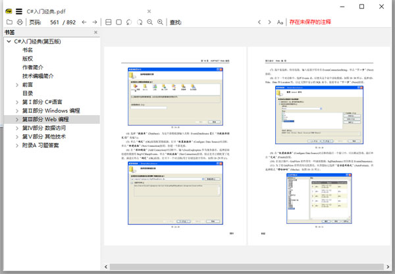This screenshot has height=274, width=395.
Task: Click the 查找 search input field
Action: (x=218, y=22)
